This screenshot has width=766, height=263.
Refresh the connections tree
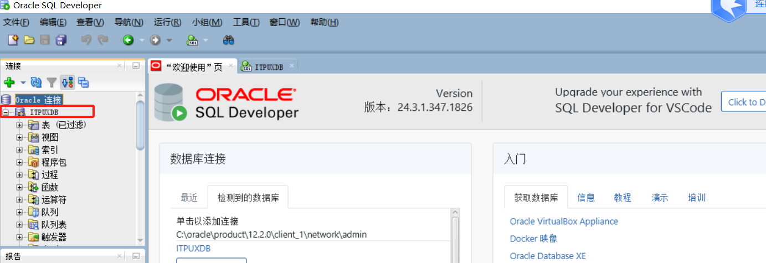click(x=36, y=82)
